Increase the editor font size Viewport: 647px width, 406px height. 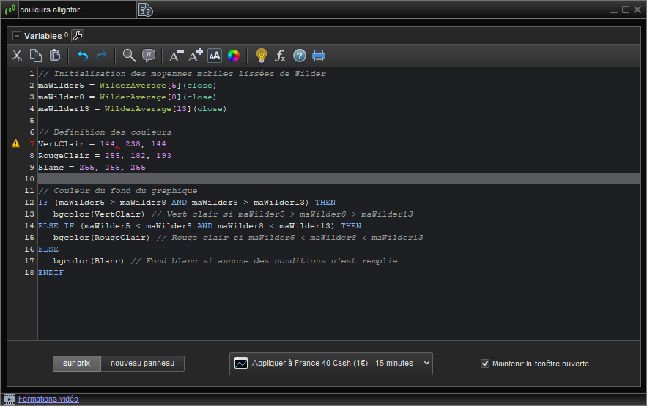(195, 56)
